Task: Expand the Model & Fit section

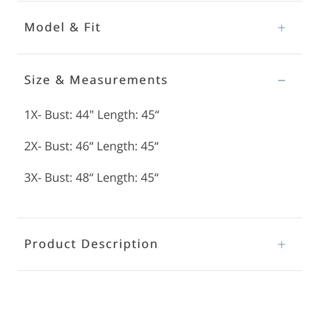Action: [159, 28]
